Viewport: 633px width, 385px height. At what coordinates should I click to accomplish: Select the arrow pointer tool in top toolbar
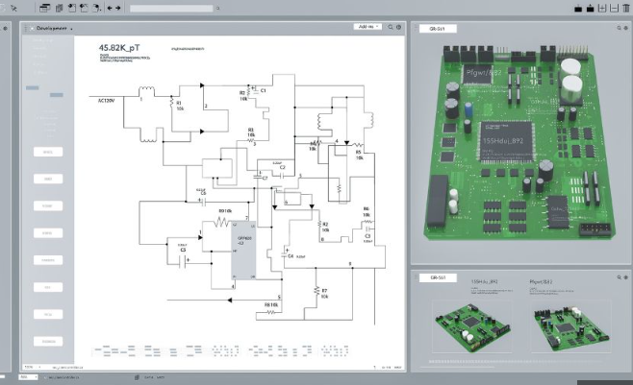[13, 8]
